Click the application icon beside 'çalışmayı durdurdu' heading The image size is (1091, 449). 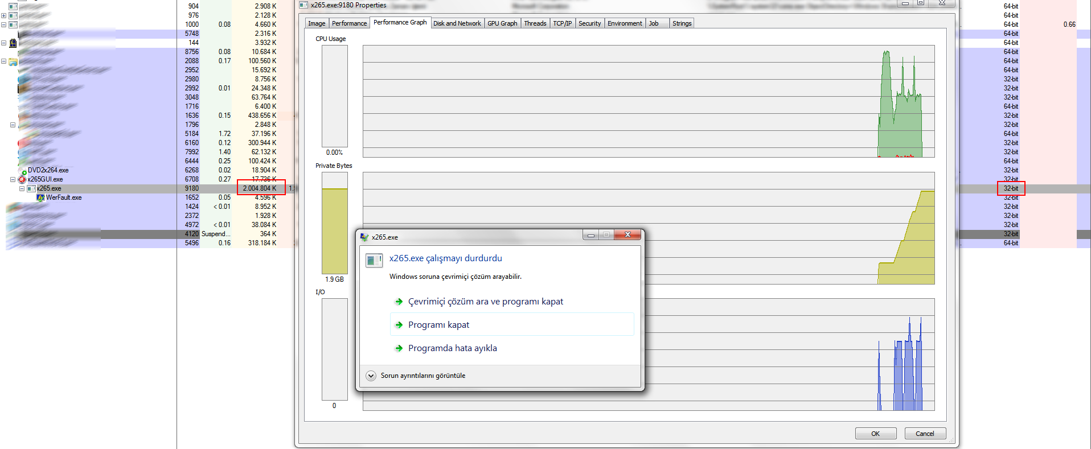pyautogui.click(x=374, y=261)
